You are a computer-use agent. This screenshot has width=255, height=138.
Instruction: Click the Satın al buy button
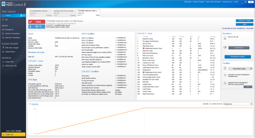click(14, 134)
